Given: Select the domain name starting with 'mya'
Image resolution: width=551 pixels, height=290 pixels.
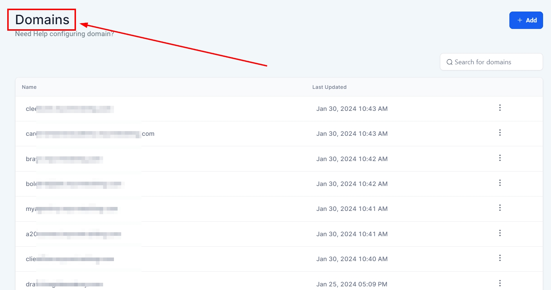Looking at the screenshot, I should [71, 209].
